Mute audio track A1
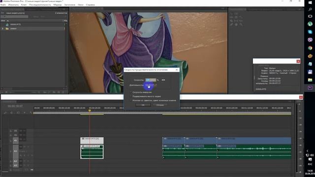Screen dimensions: 315x177 pos(24,147)
